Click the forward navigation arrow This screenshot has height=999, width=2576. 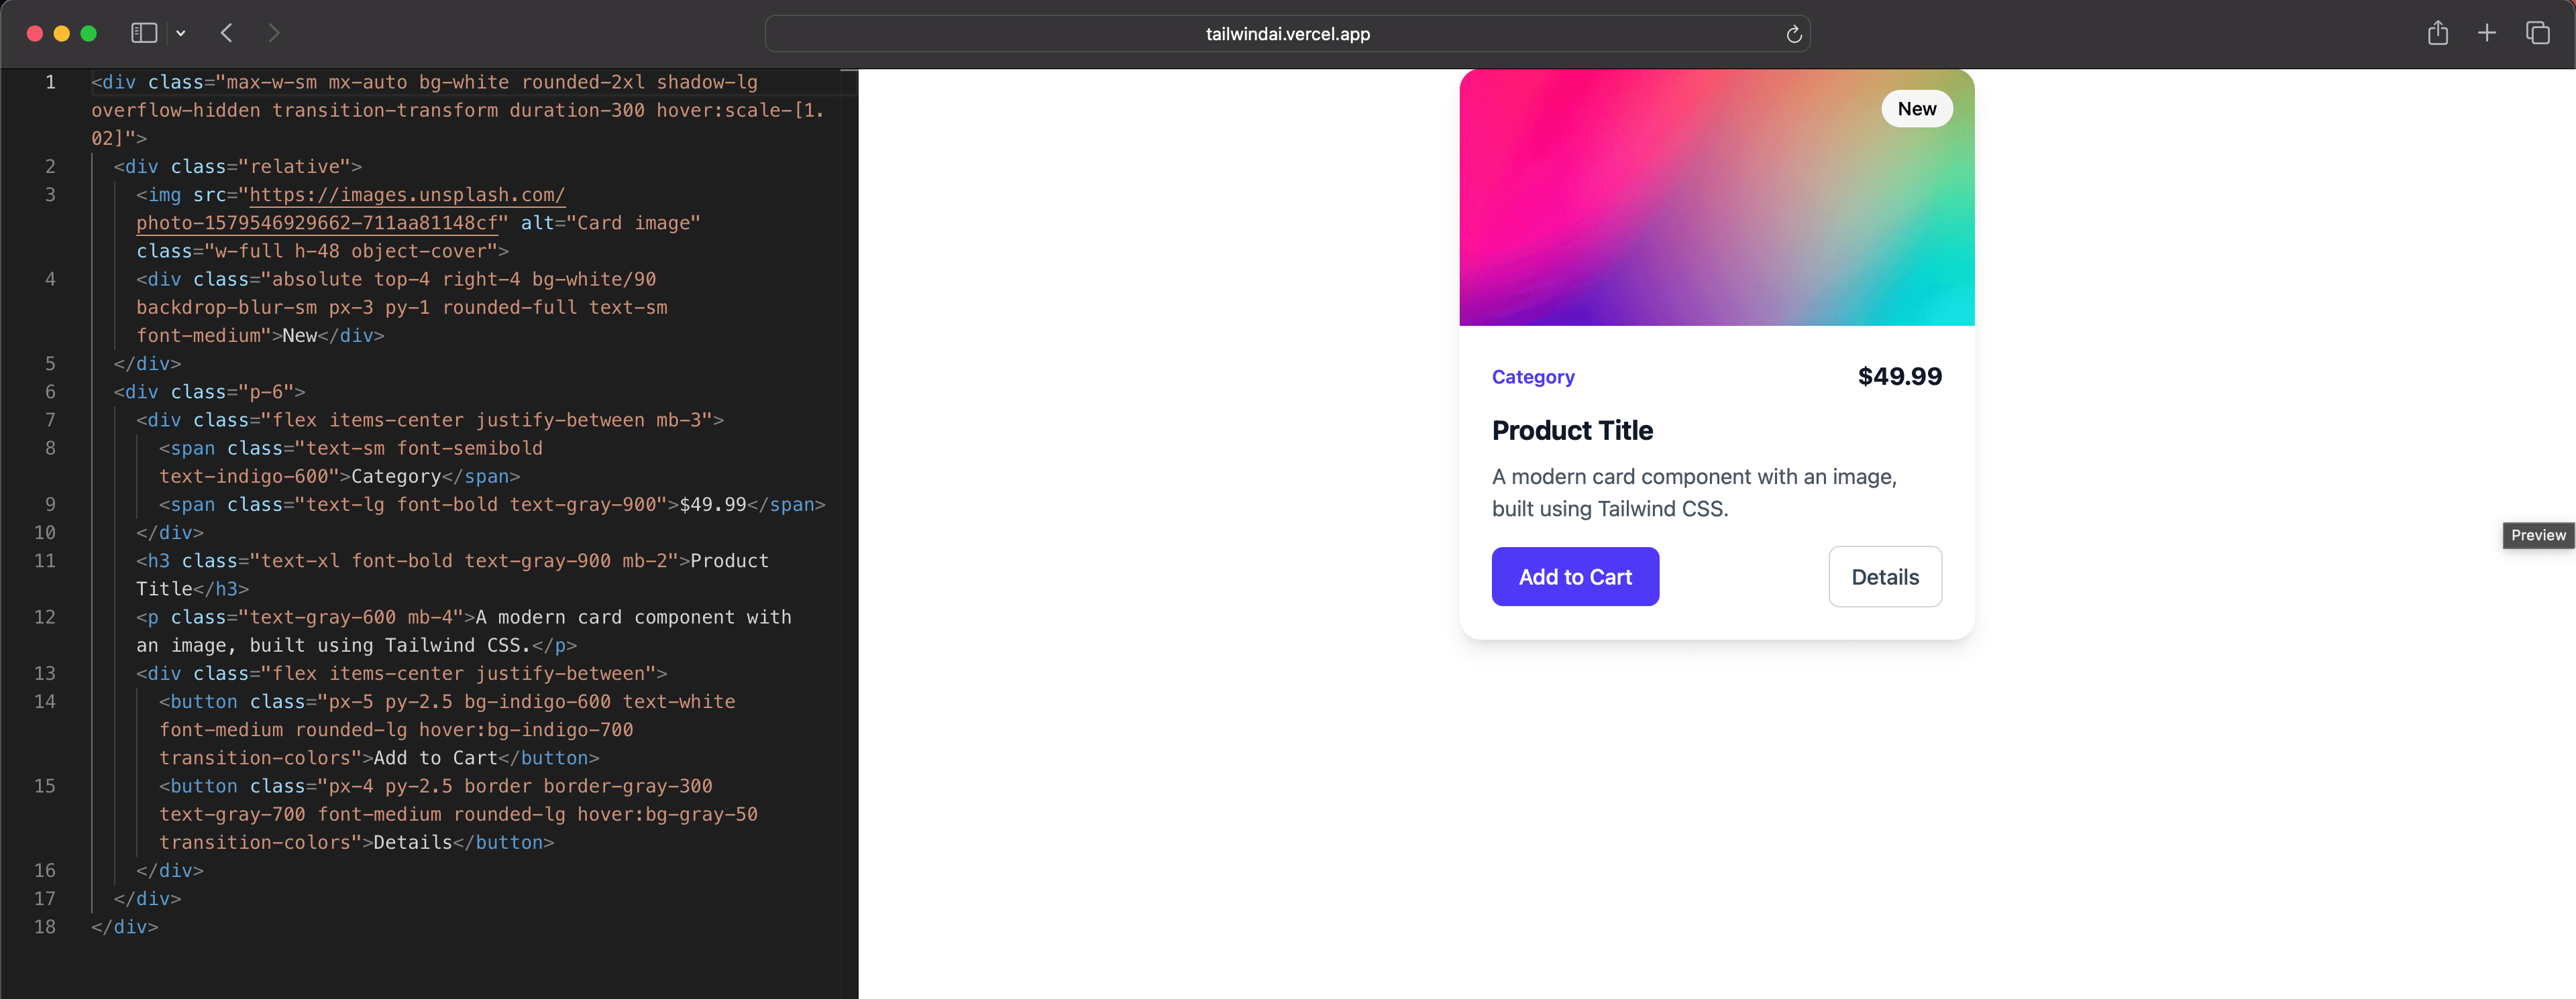pos(274,33)
